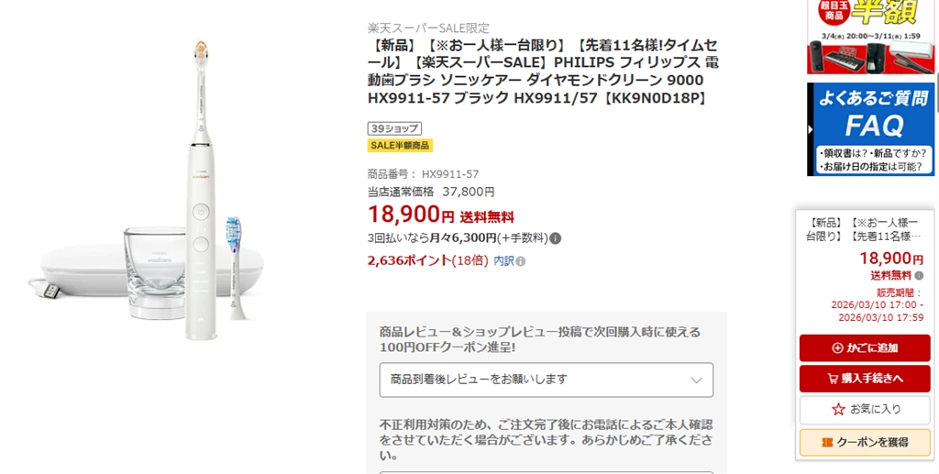The width and height of the screenshot is (939, 474).
Task: Click the SALE半額商品 yellow badge
Action: 400,145
